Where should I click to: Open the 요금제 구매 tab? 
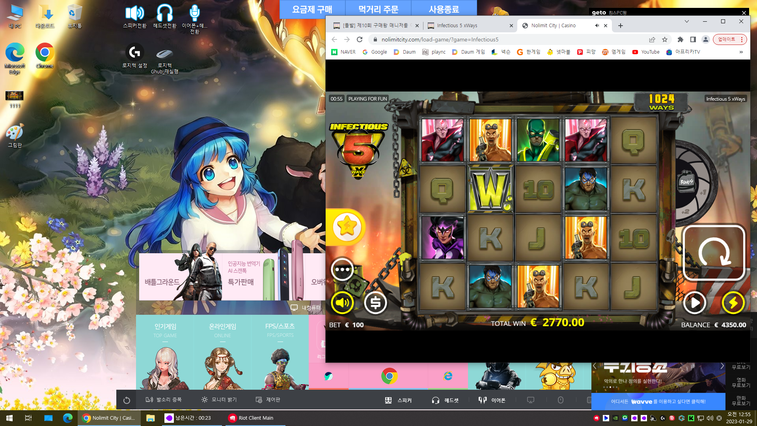(x=312, y=9)
